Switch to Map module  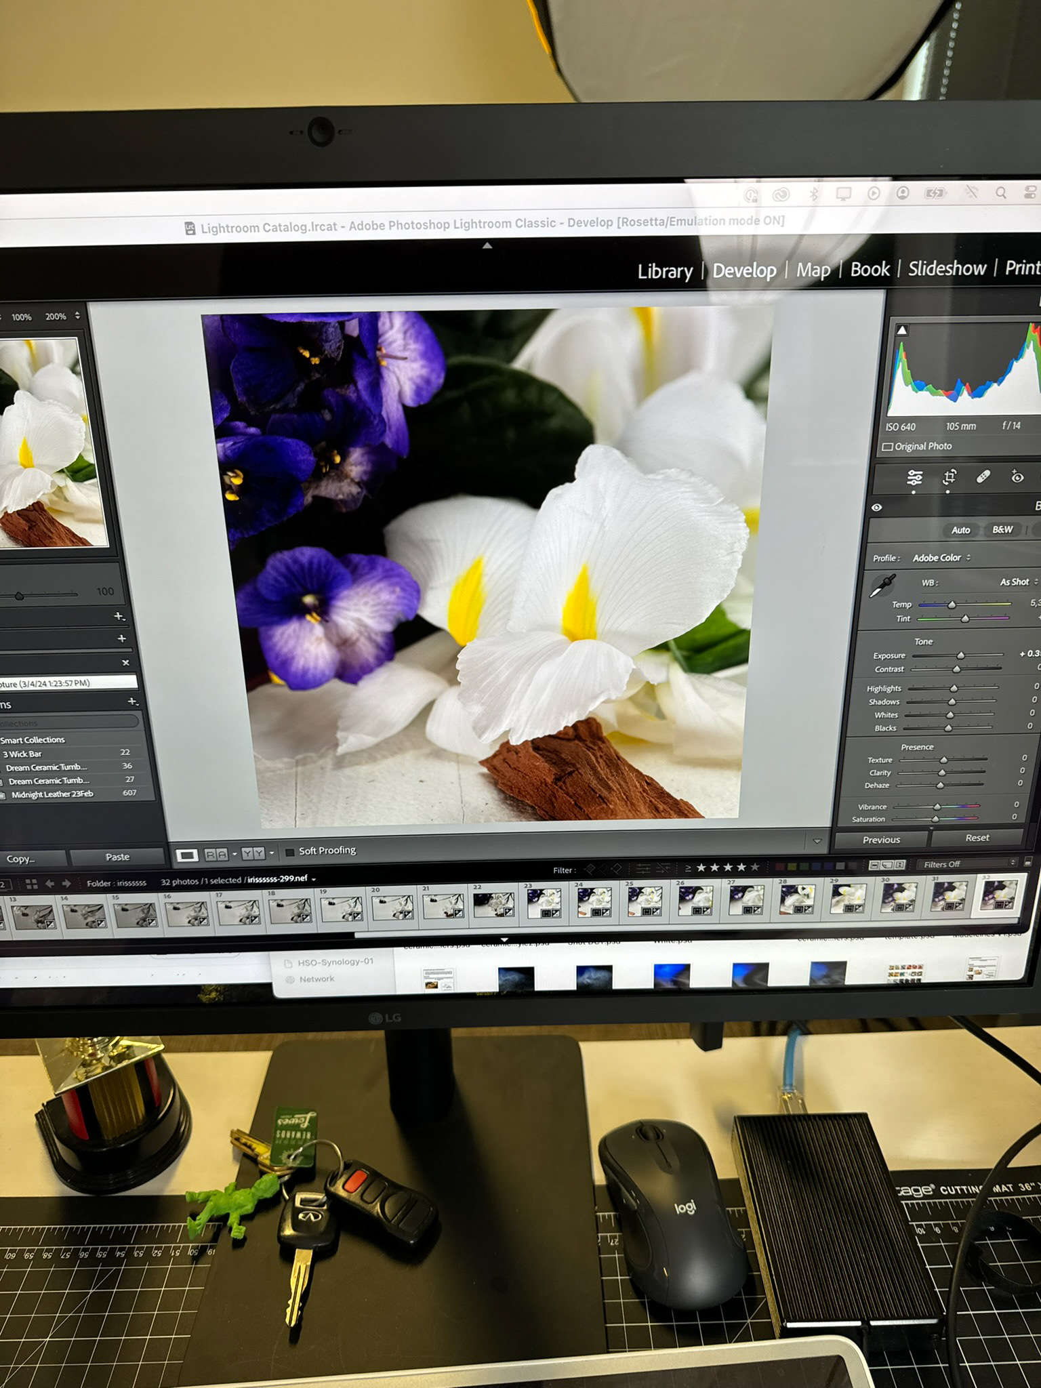click(x=813, y=270)
